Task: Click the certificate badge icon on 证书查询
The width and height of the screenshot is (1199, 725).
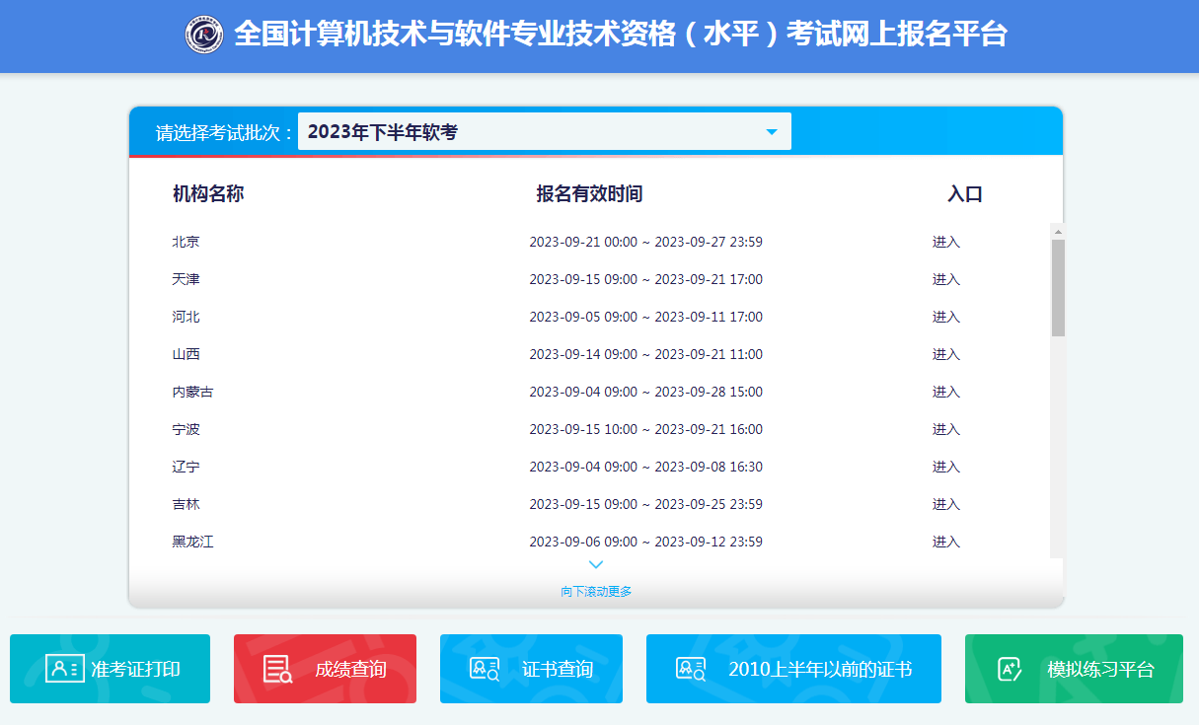Action: (485, 668)
